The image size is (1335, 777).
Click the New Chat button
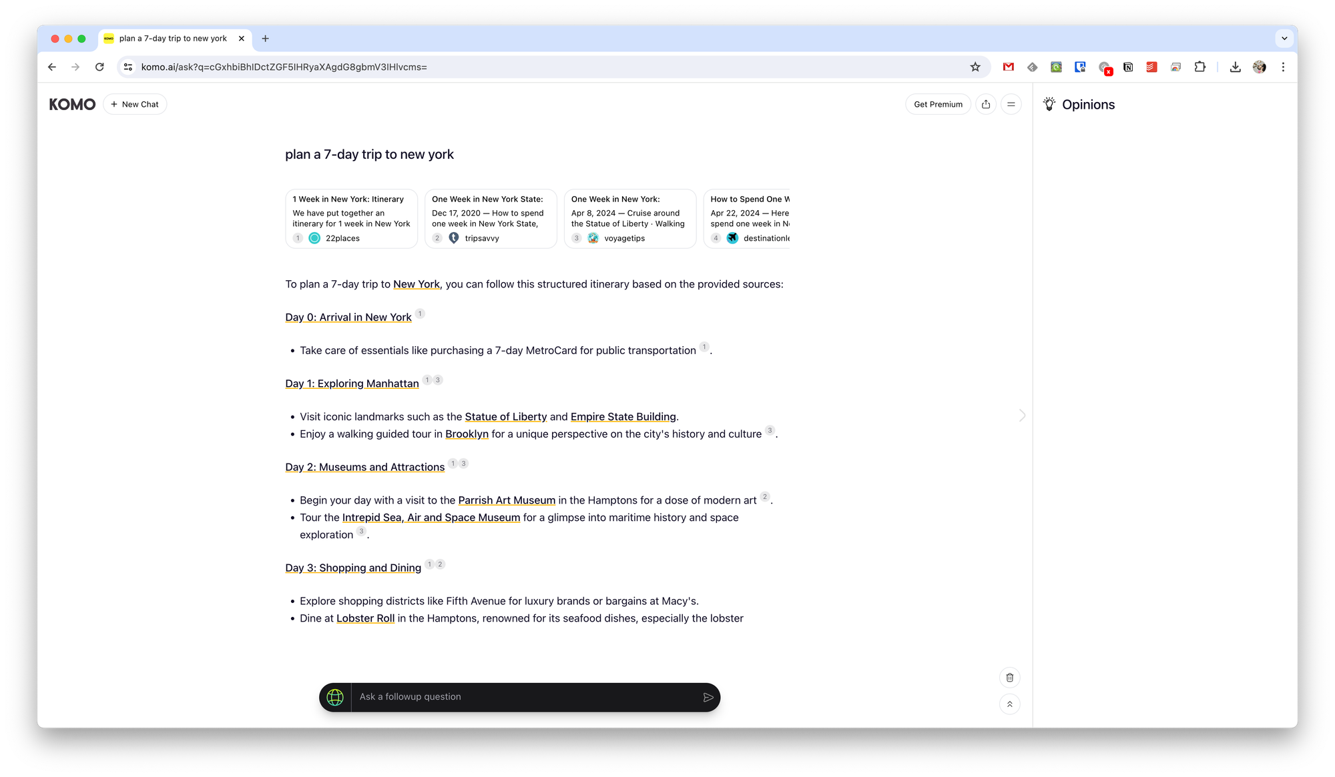pos(135,104)
